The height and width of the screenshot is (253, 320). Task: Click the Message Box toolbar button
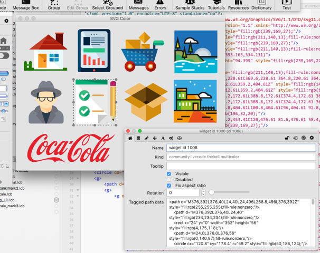tap(25, 5)
